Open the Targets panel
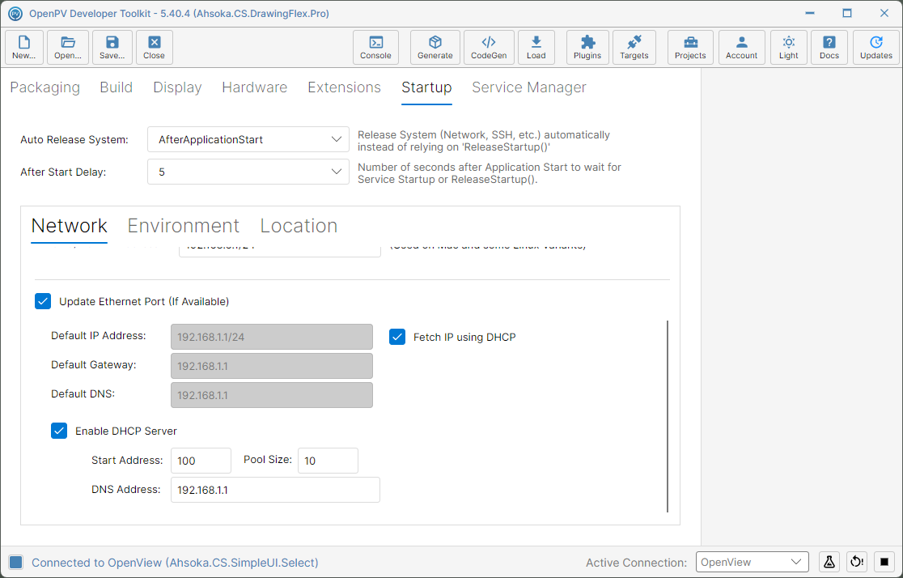Screen dimensions: 903x578 click(x=634, y=47)
